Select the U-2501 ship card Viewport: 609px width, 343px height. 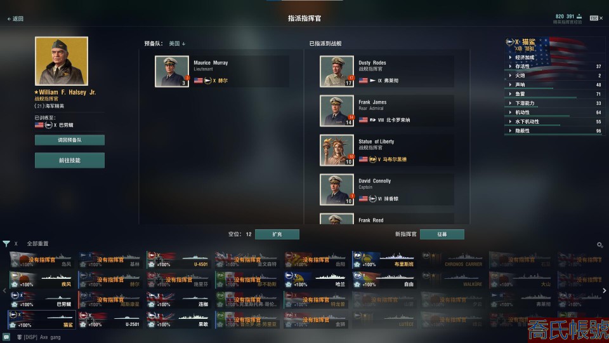click(x=110, y=319)
